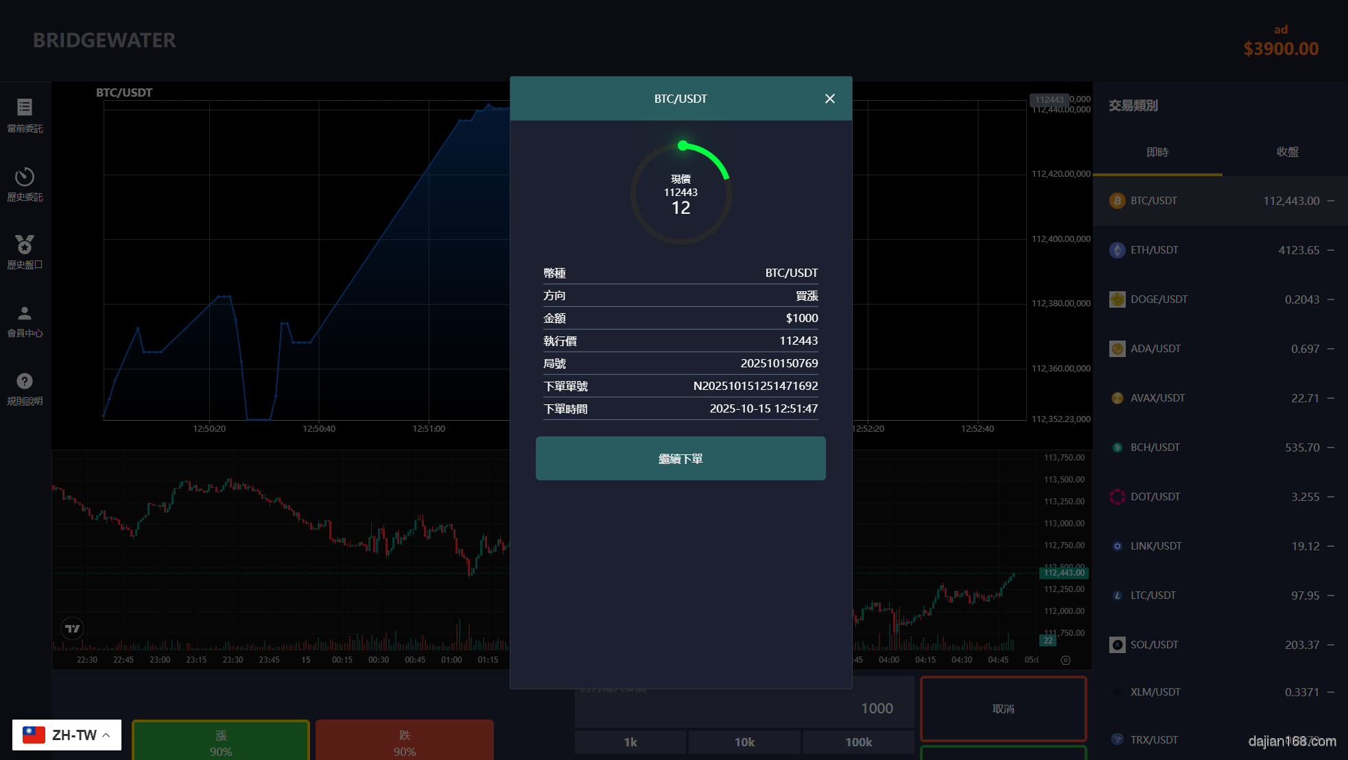Open the member center person icon
Screen dimensions: 1348x760
[x=25, y=313]
